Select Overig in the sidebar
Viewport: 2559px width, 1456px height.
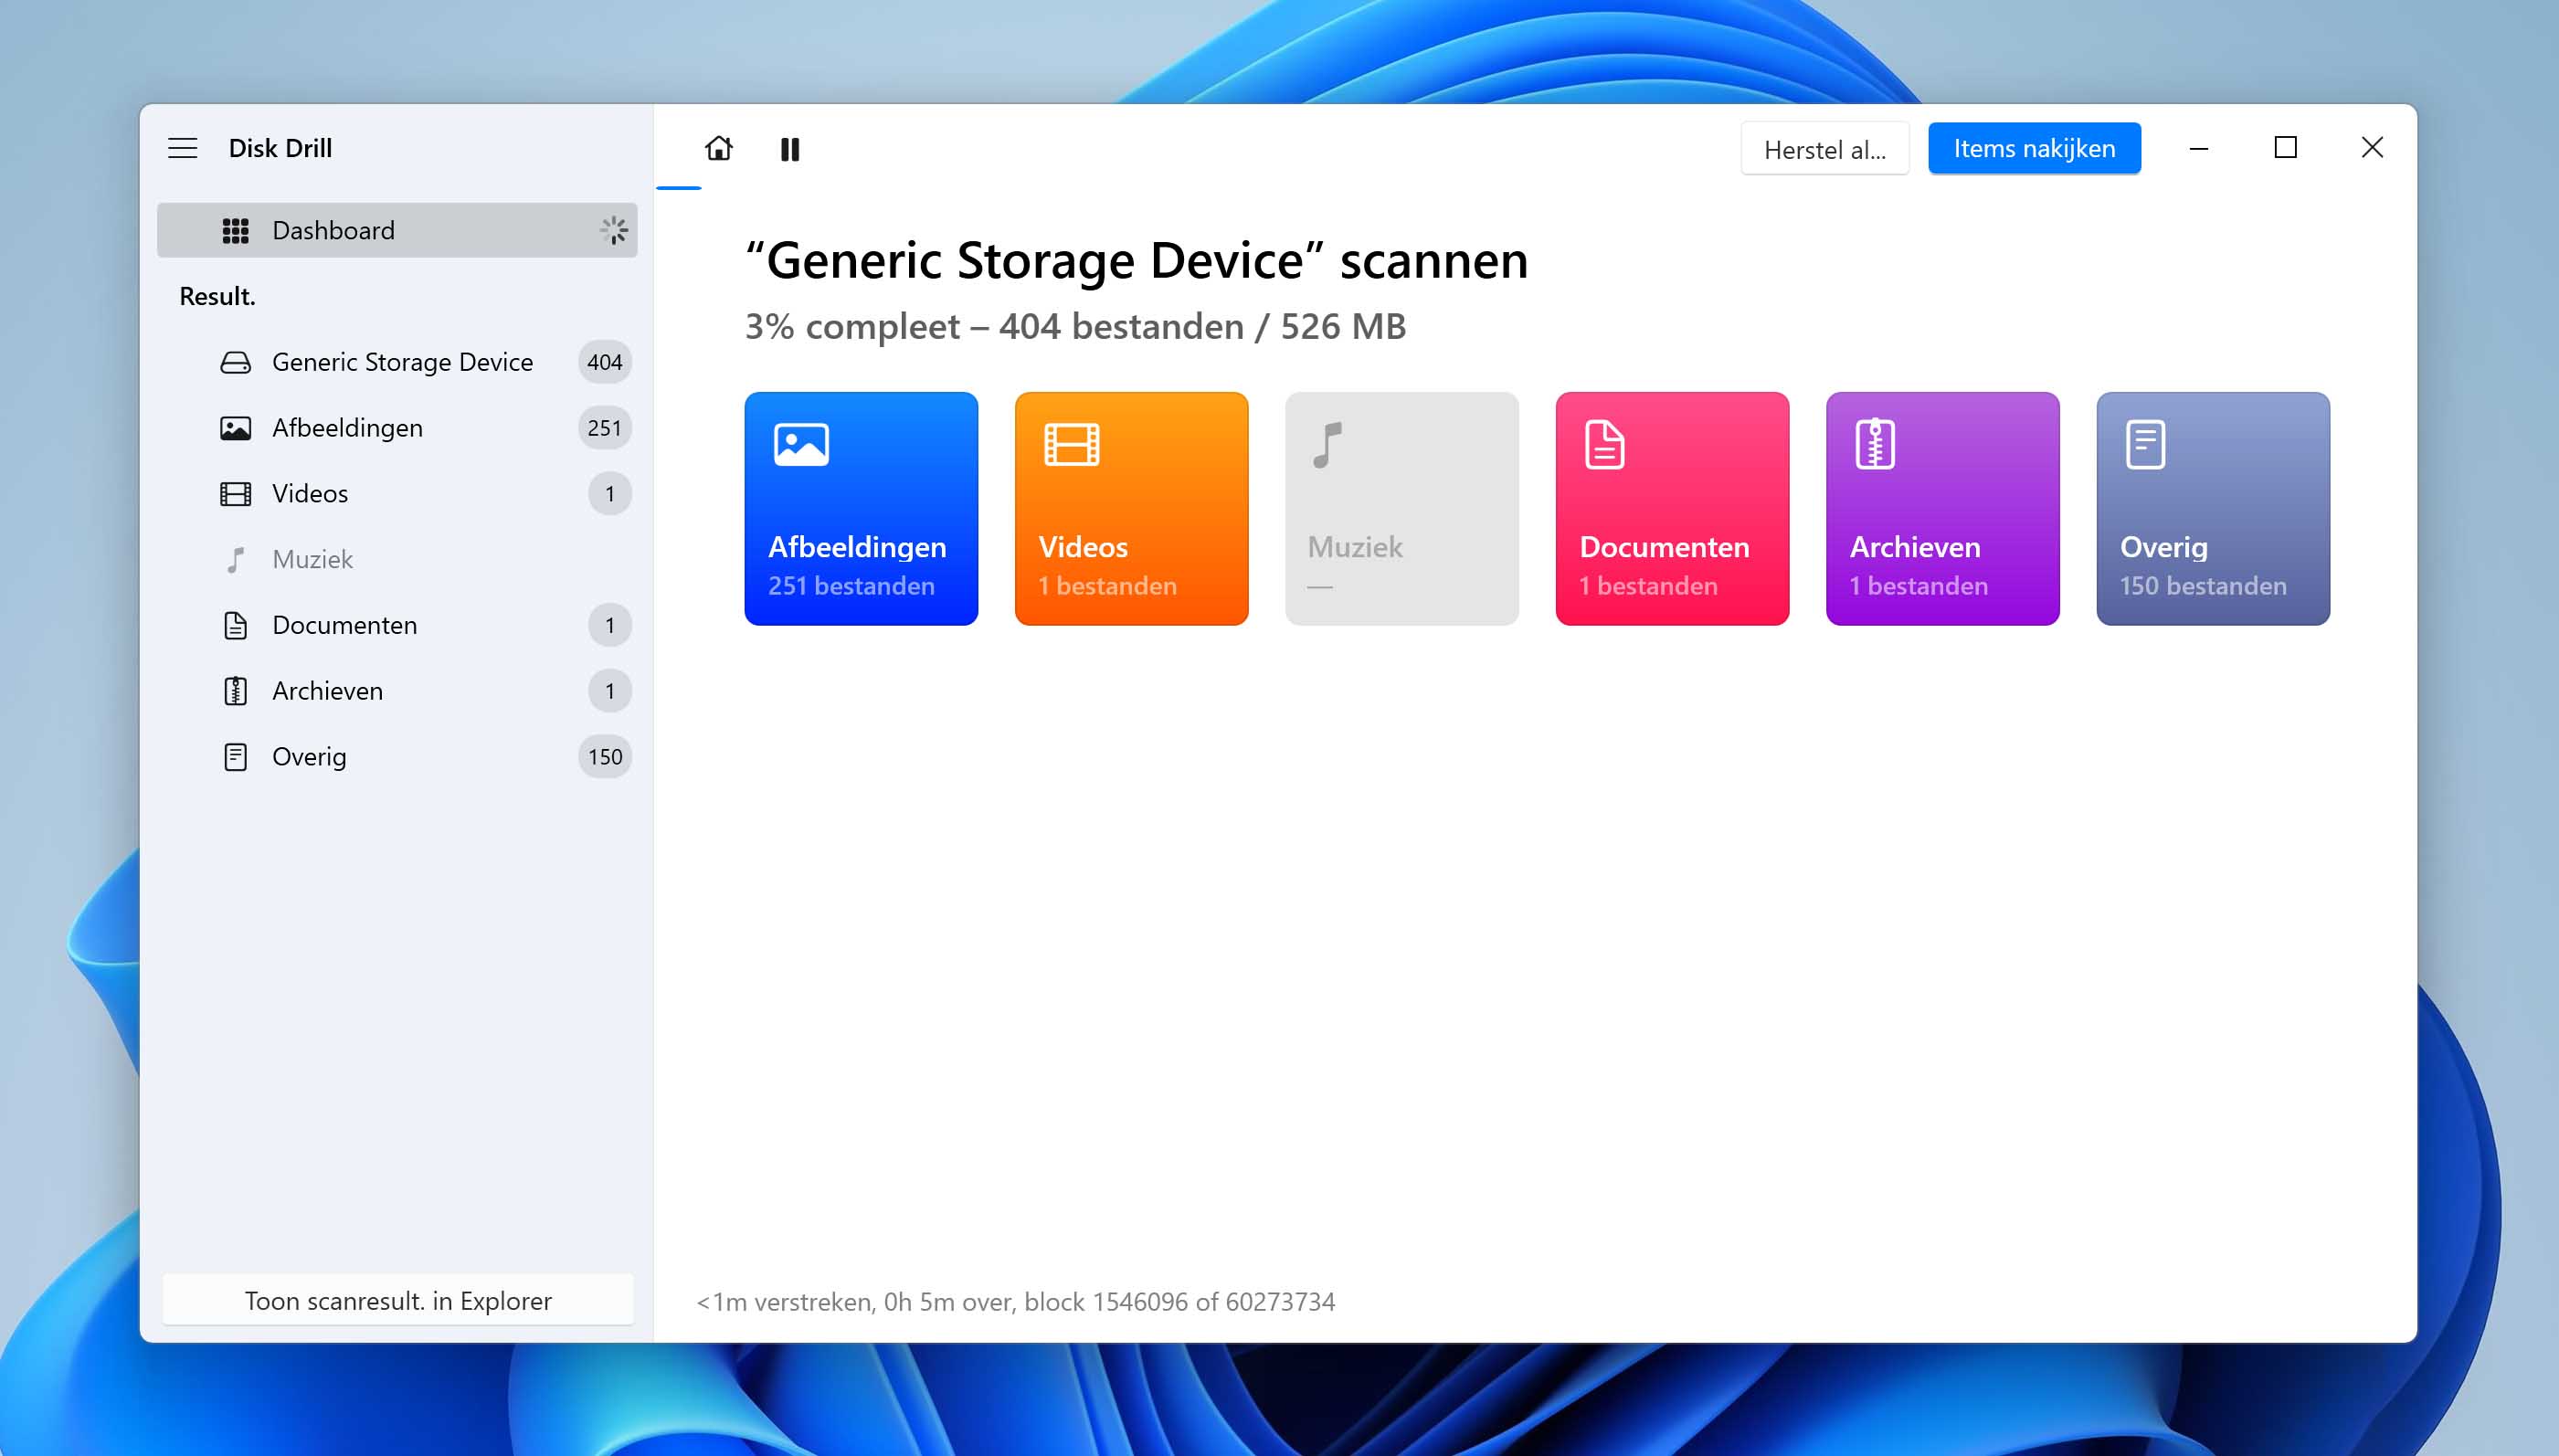[x=308, y=757]
